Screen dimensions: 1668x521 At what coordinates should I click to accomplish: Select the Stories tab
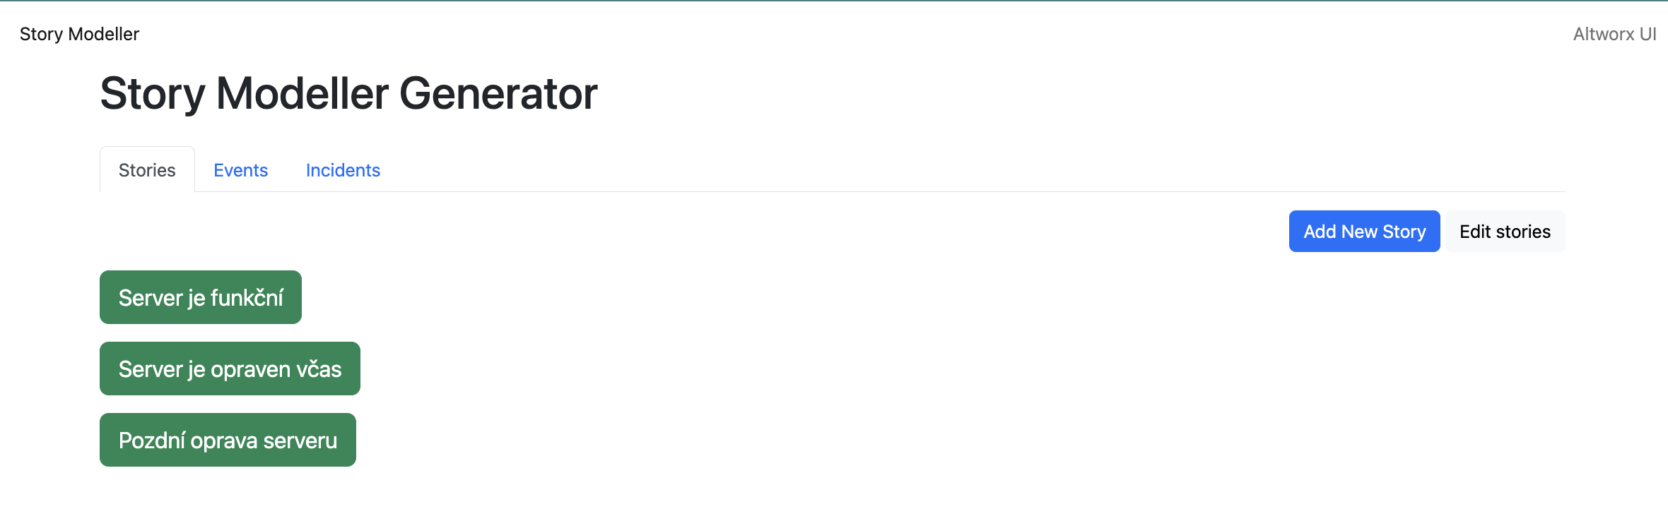[147, 170]
